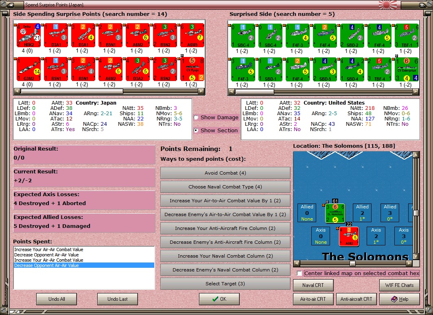
Task: Select first Increase Your Air-Air Combat Value entry
Action: click(x=84, y=249)
